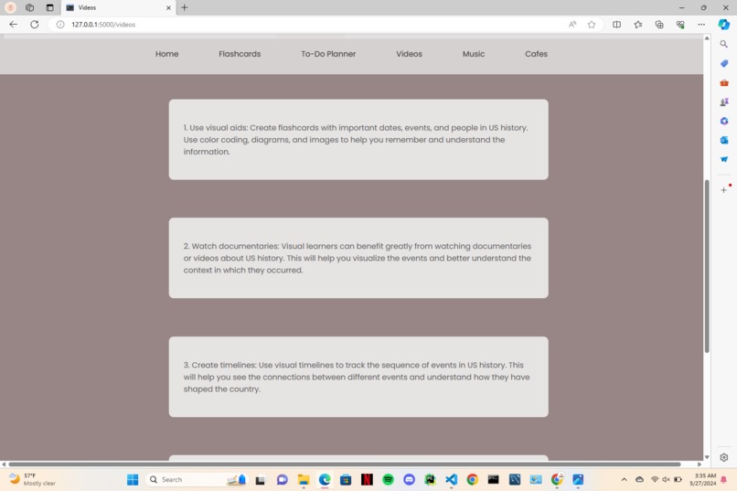Open a new tab with the plus button
Screen dimensions: 737x491
coord(185,7)
